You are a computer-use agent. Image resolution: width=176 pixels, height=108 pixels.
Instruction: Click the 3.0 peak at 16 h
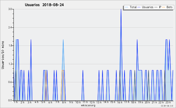pos(121,9)
